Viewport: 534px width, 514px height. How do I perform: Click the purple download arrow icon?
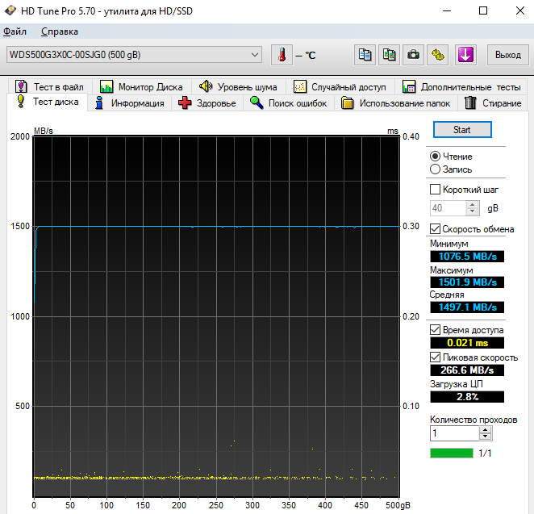(465, 55)
